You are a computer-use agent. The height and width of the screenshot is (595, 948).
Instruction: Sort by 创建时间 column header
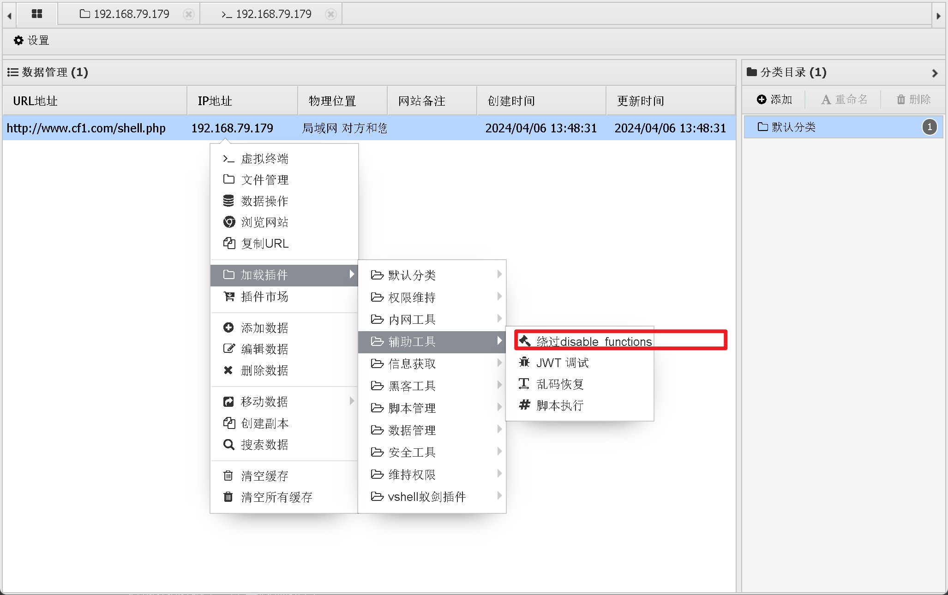(x=511, y=101)
